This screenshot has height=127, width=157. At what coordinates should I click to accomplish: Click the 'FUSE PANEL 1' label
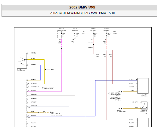[84, 32]
